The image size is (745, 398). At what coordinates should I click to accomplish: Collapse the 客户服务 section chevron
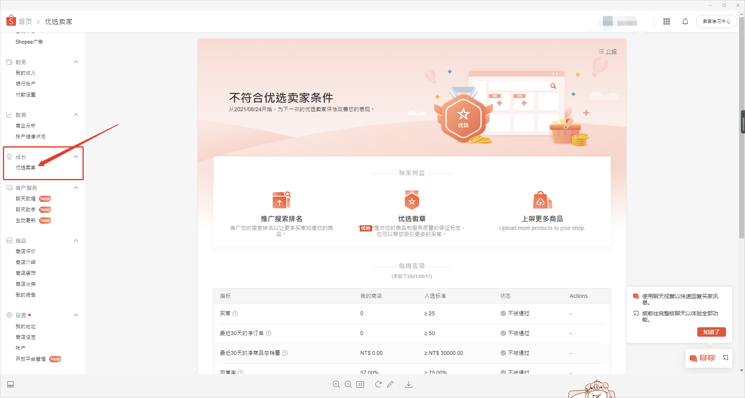point(76,188)
